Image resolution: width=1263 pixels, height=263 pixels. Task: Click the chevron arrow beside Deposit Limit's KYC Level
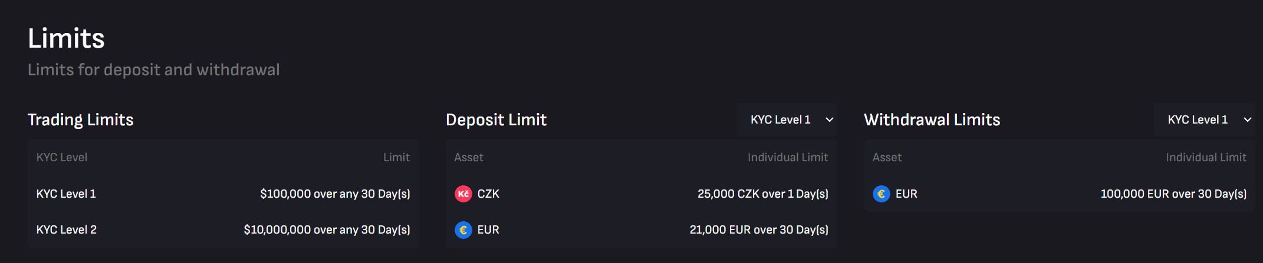pos(830,119)
